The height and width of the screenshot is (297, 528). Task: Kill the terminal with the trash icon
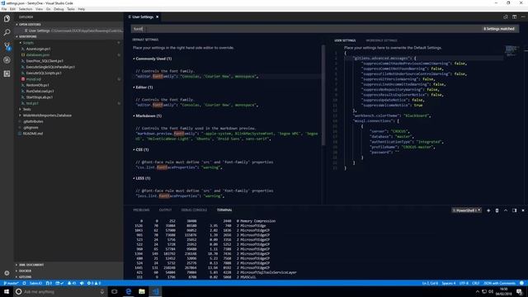tap(497, 210)
